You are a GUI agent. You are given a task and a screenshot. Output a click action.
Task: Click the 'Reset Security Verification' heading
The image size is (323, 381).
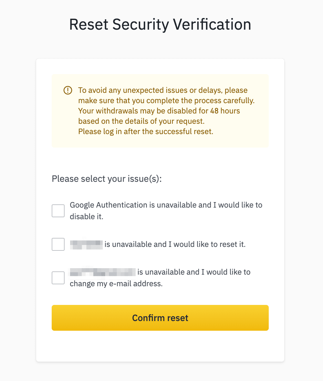160,24
